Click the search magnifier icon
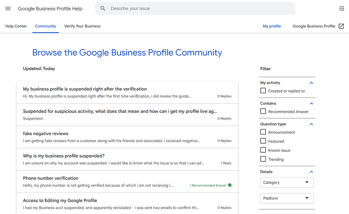The image size is (349, 214). (103, 9)
